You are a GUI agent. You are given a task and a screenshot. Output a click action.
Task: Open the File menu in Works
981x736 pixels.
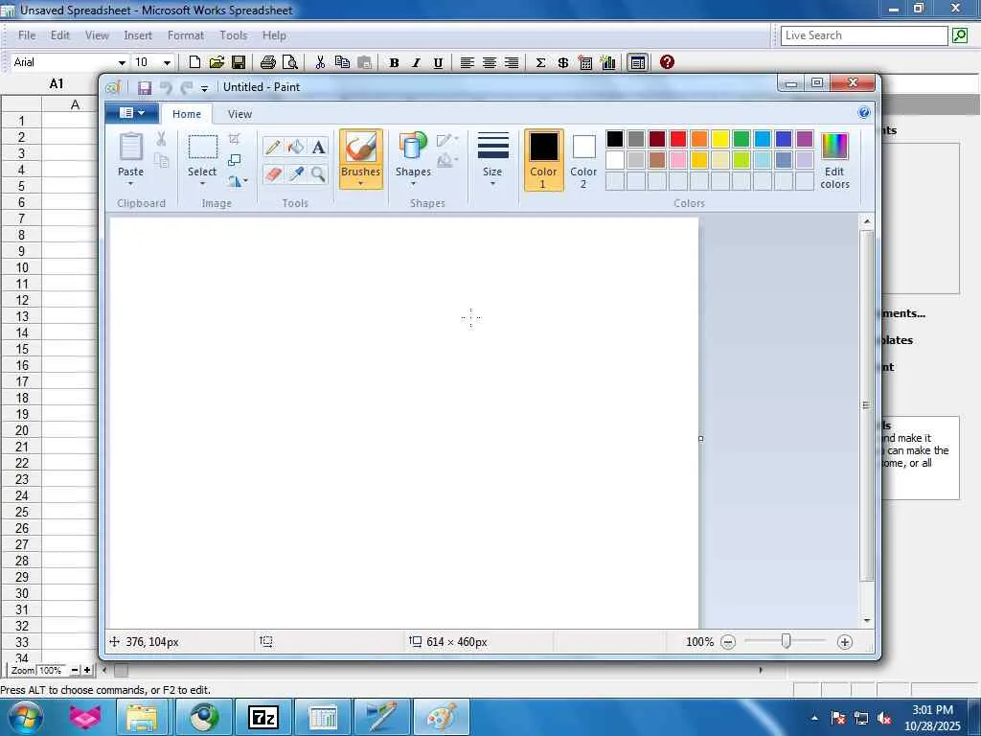27,35
